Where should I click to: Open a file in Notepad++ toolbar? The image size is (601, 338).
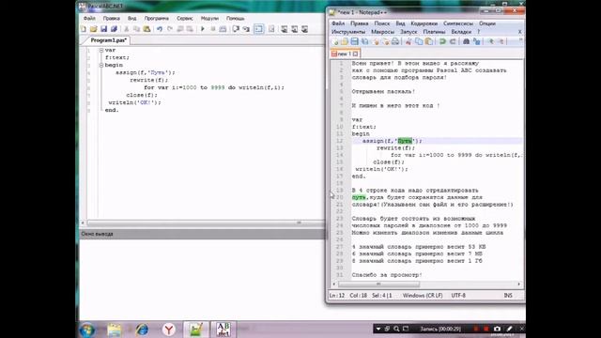pyautogui.click(x=345, y=41)
